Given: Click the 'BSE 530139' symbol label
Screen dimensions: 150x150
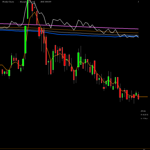Looking at the screenshot, I should pyautogui.click(x=46, y=2).
